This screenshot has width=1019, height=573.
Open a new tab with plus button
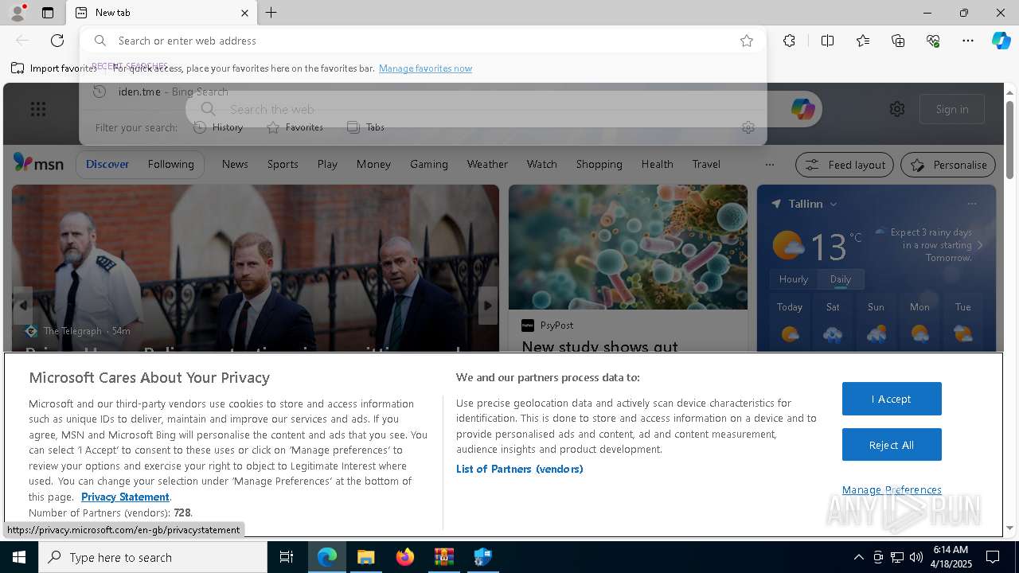(x=271, y=13)
